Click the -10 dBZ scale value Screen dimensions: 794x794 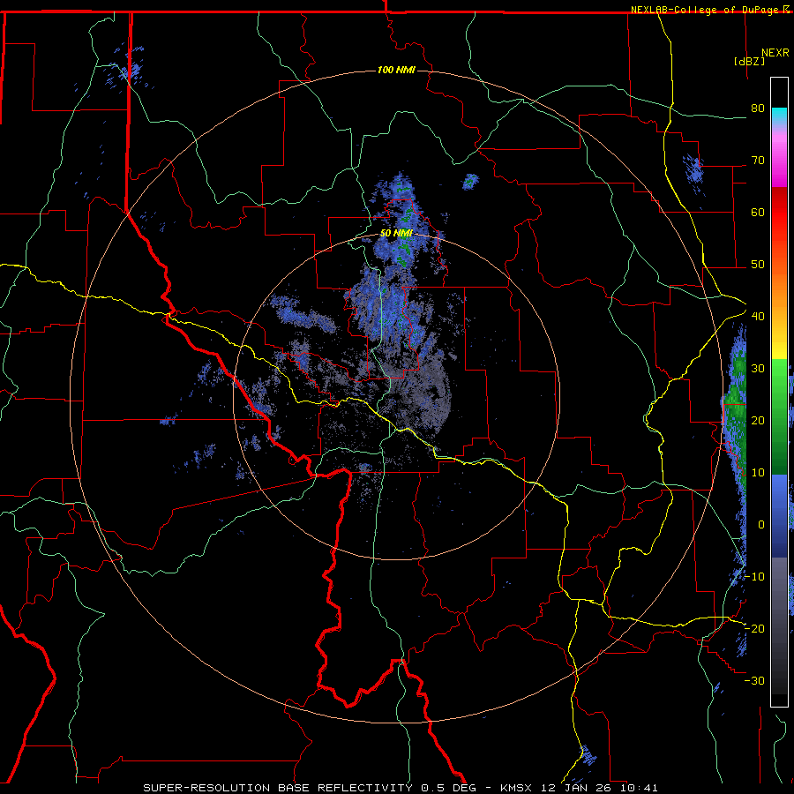pyautogui.click(x=754, y=576)
